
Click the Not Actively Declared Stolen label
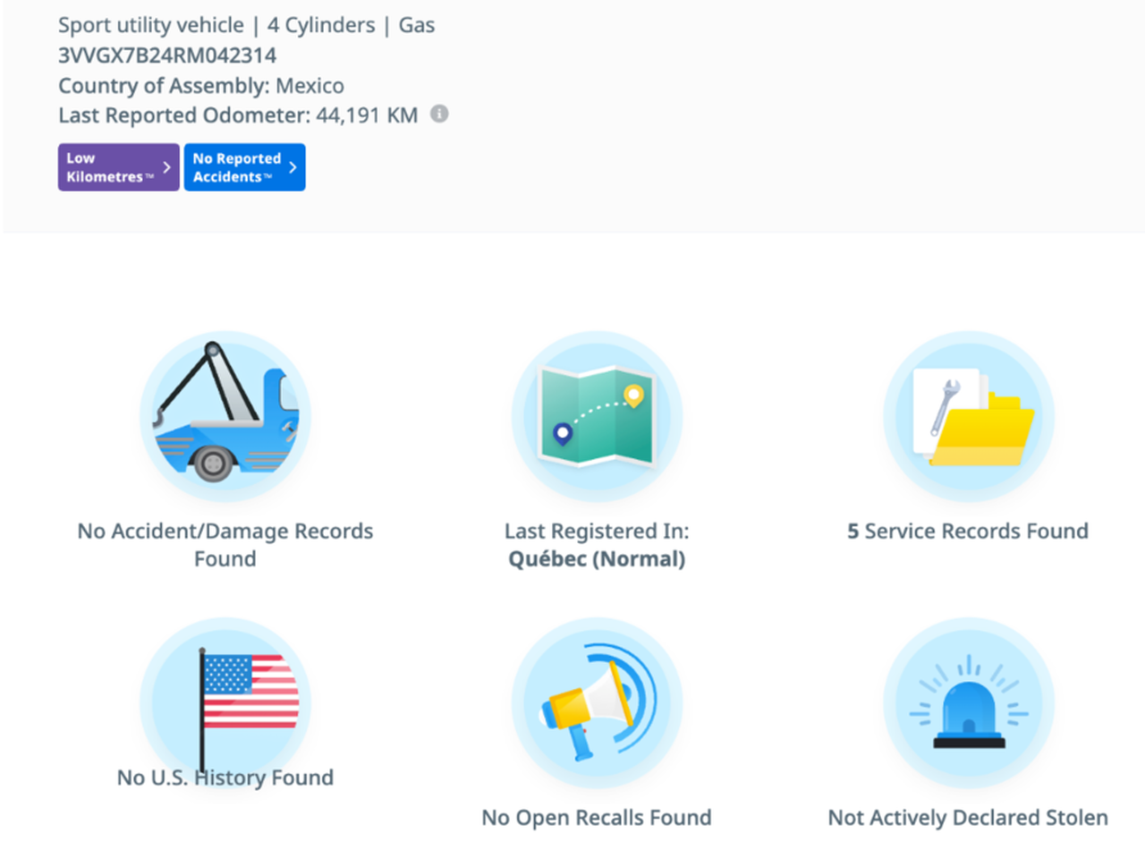[x=968, y=818]
